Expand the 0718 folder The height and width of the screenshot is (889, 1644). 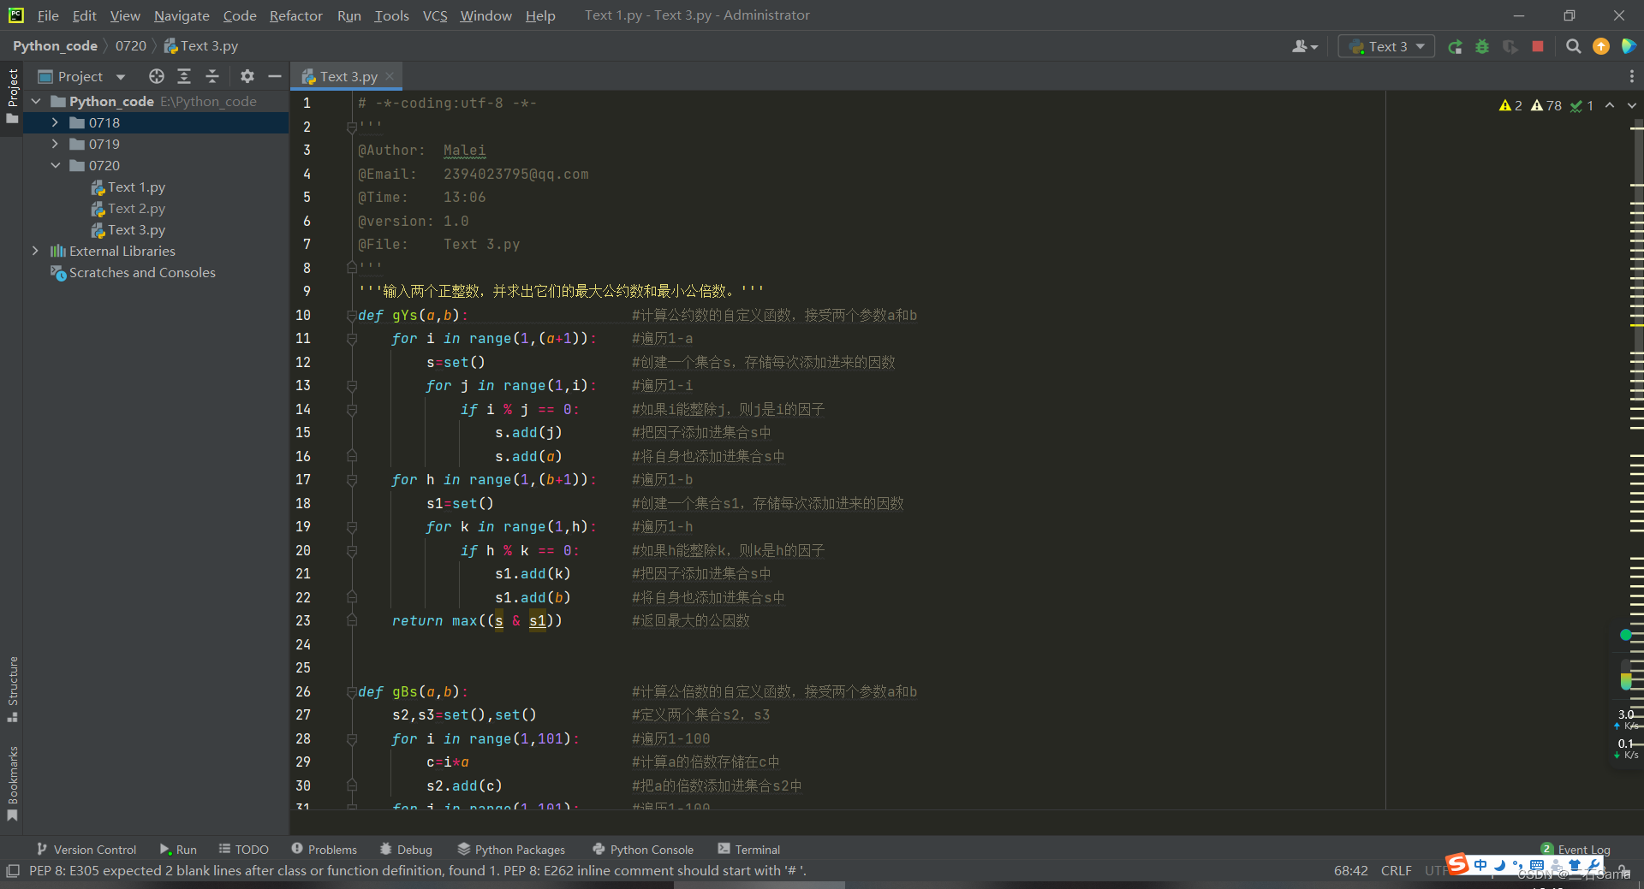click(55, 122)
